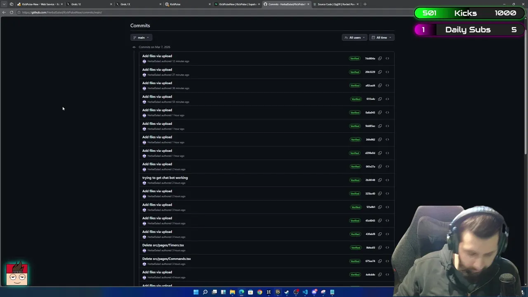Copy full SHA for commit 36fe982

(x=380, y=139)
